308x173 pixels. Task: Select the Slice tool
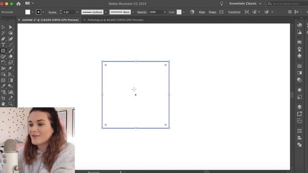click(x=11, y=98)
